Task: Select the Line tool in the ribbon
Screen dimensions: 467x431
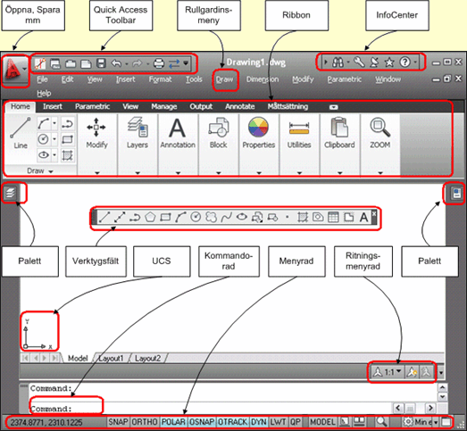Action: click(21, 132)
